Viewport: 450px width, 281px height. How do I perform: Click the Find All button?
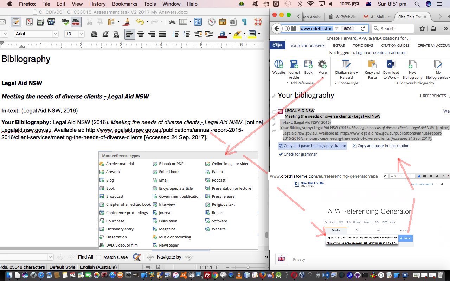[85, 257]
